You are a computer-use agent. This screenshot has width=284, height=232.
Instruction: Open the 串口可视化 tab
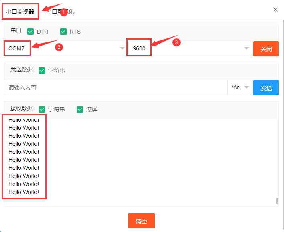click(x=60, y=12)
